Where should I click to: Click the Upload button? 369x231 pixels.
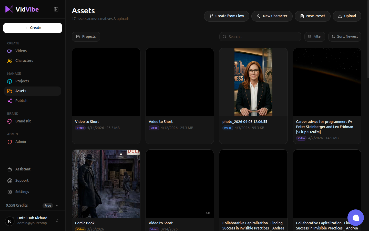[x=347, y=16]
